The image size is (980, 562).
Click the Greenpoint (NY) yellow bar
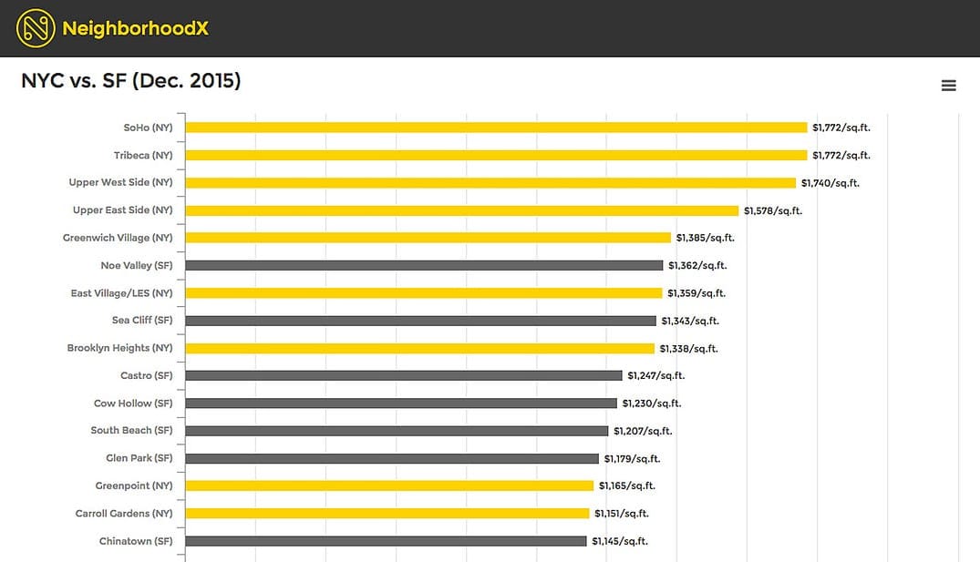pos(389,485)
